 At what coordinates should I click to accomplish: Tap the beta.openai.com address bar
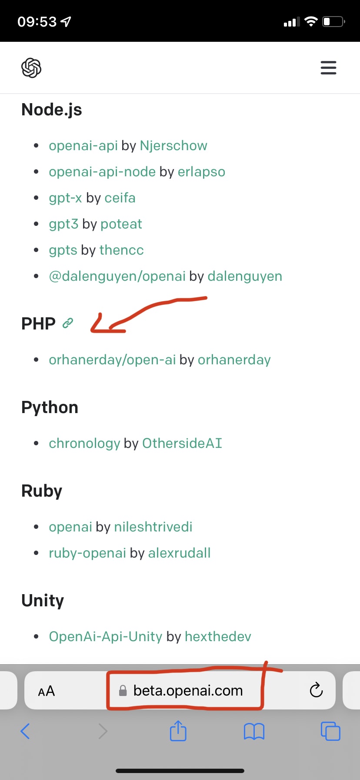(x=187, y=690)
